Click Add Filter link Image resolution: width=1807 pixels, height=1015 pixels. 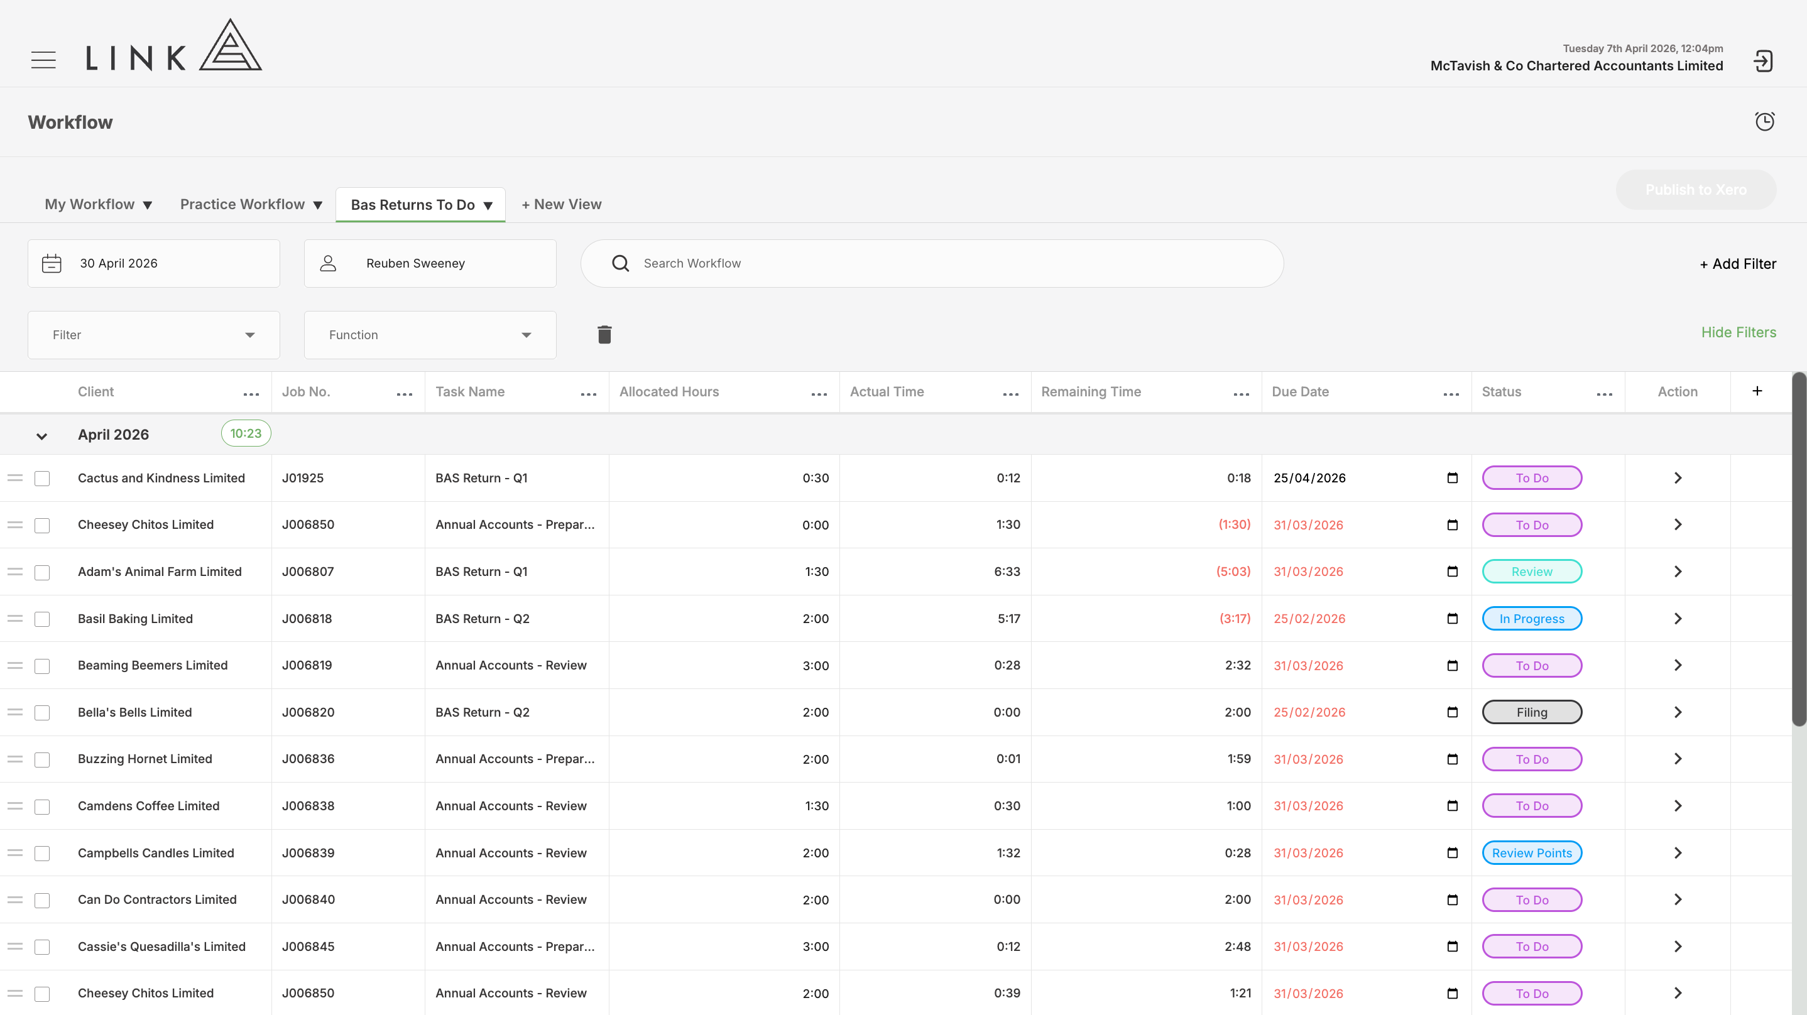pyautogui.click(x=1739, y=264)
